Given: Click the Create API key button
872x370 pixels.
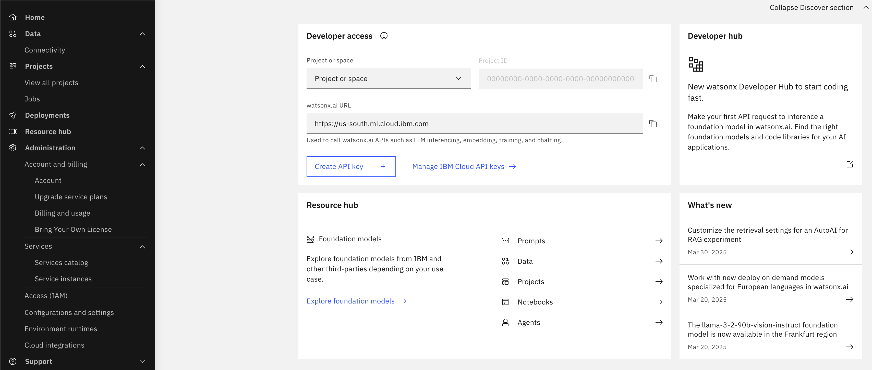Looking at the screenshot, I should (351, 166).
